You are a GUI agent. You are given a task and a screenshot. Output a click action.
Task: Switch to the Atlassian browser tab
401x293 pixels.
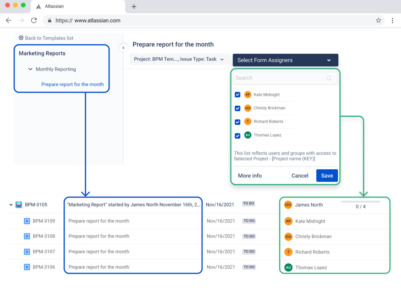[78, 7]
